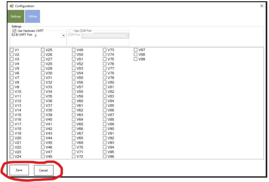Expand the EZ-B UART Port dropdown
The image size is (269, 182).
click(x=63, y=36)
